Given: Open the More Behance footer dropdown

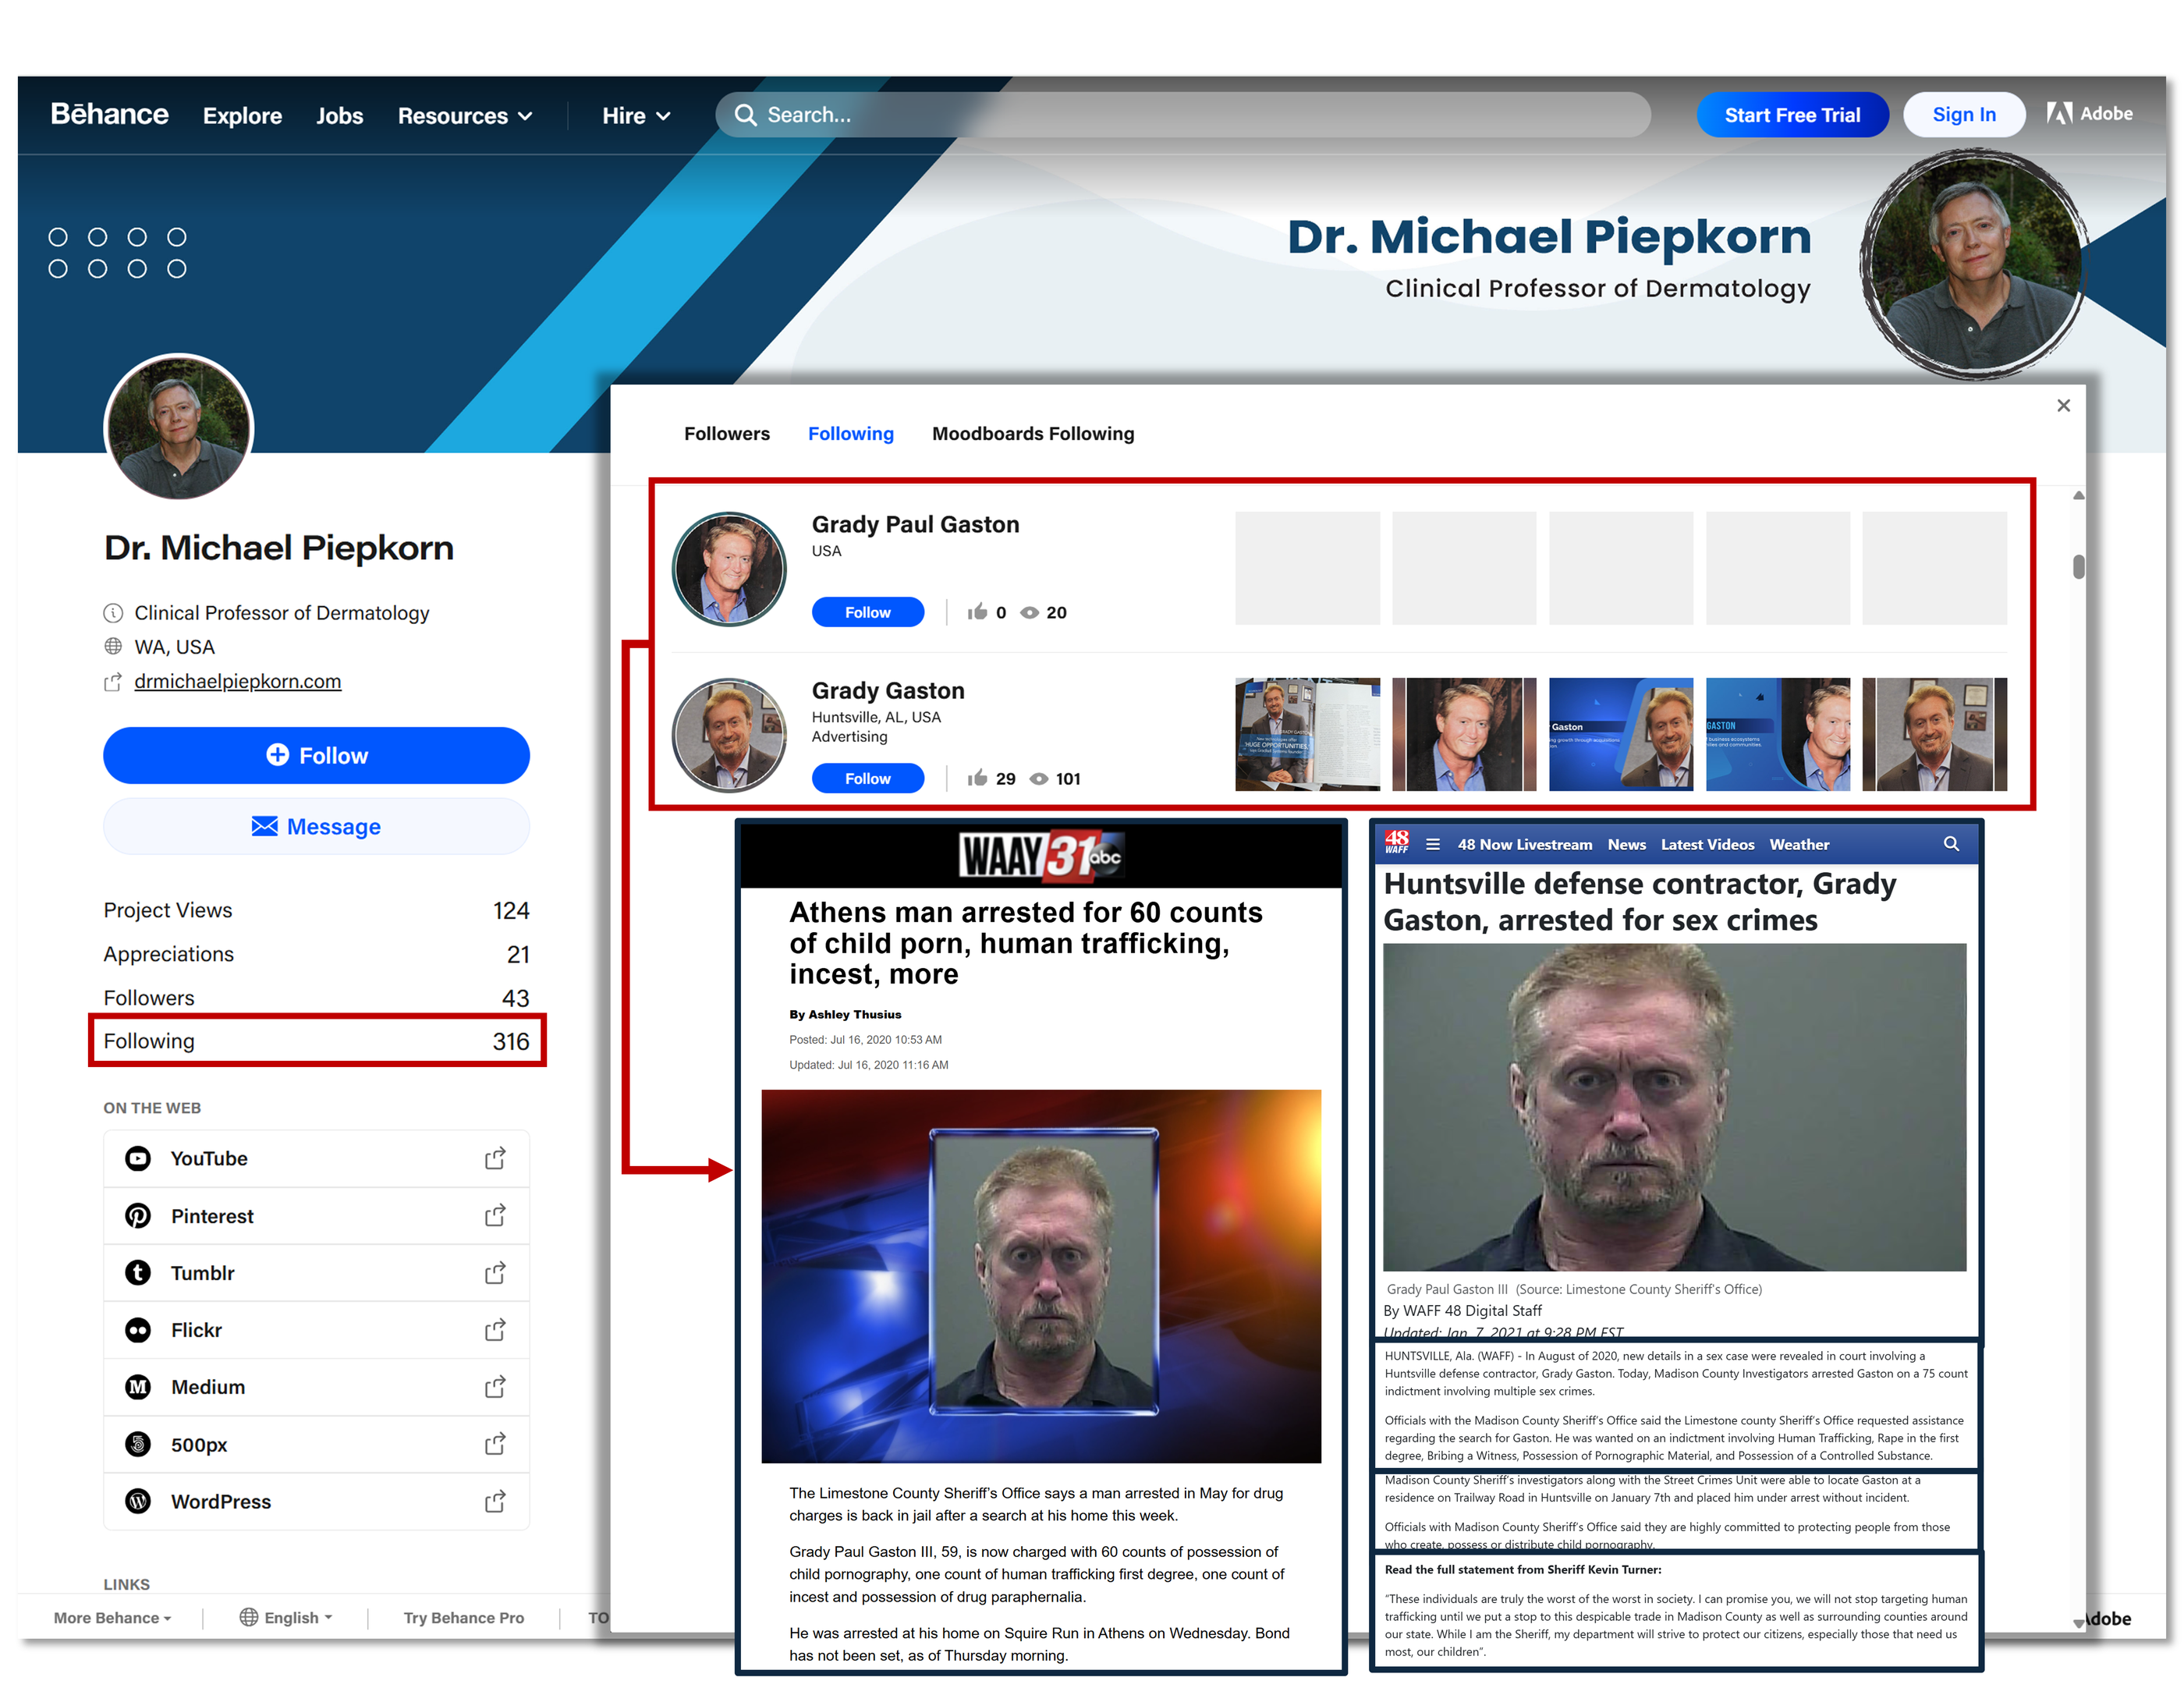Looking at the screenshot, I should tap(112, 1617).
